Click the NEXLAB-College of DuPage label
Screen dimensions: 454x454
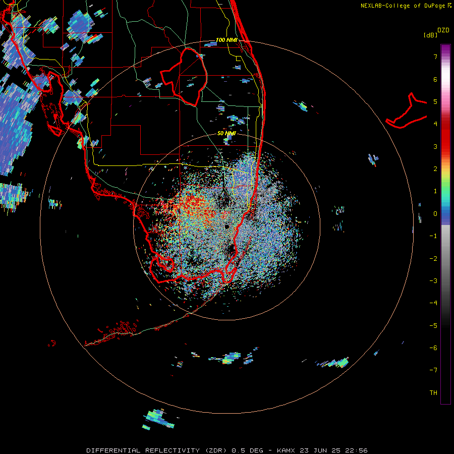(406, 6)
